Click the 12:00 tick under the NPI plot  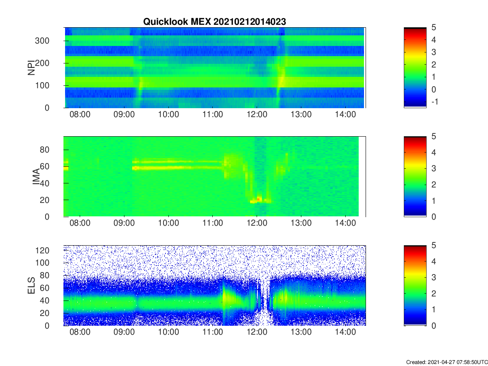click(257, 114)
